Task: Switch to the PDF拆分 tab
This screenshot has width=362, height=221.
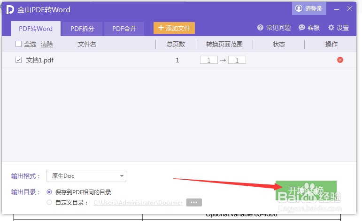Action: [x=83, y=29]
